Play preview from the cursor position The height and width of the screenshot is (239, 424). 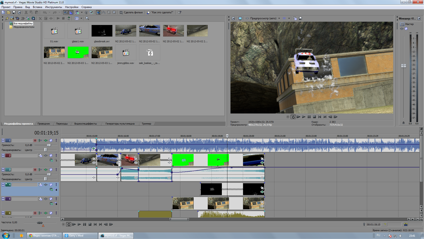click(x=304, y=117)
